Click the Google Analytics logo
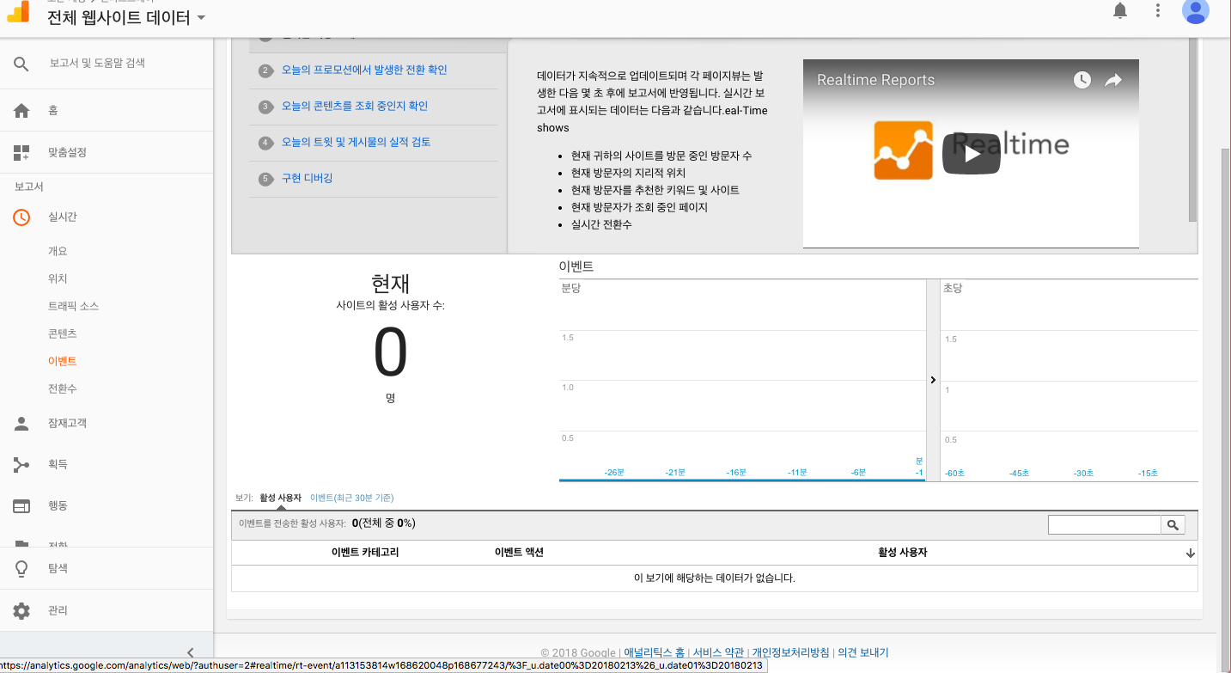The width and height of the screenshot is (1231, 673). coord(17,11)
